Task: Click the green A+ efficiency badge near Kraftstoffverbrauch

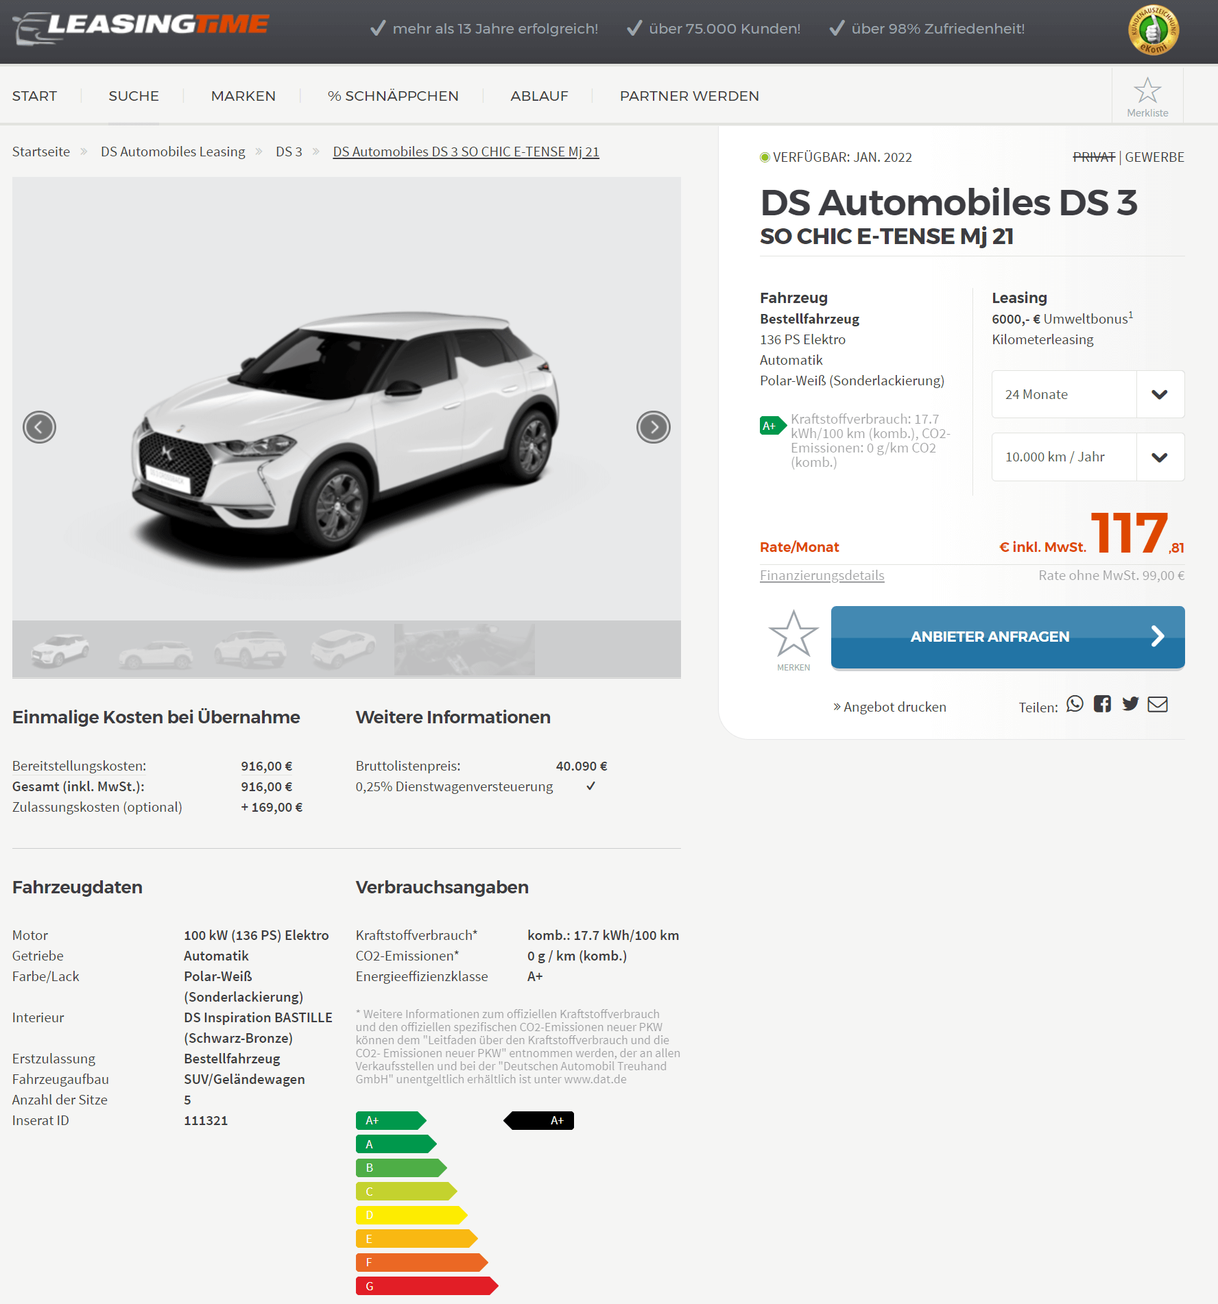Action: [773, 426]
